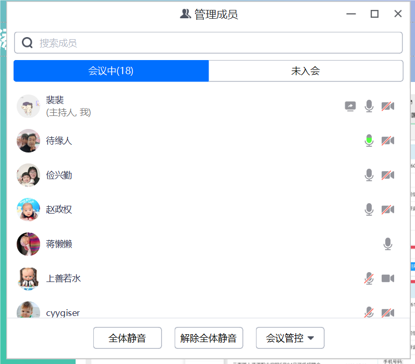
Task: Click 赵政权's camera-off icon
Action: [387, 209]
